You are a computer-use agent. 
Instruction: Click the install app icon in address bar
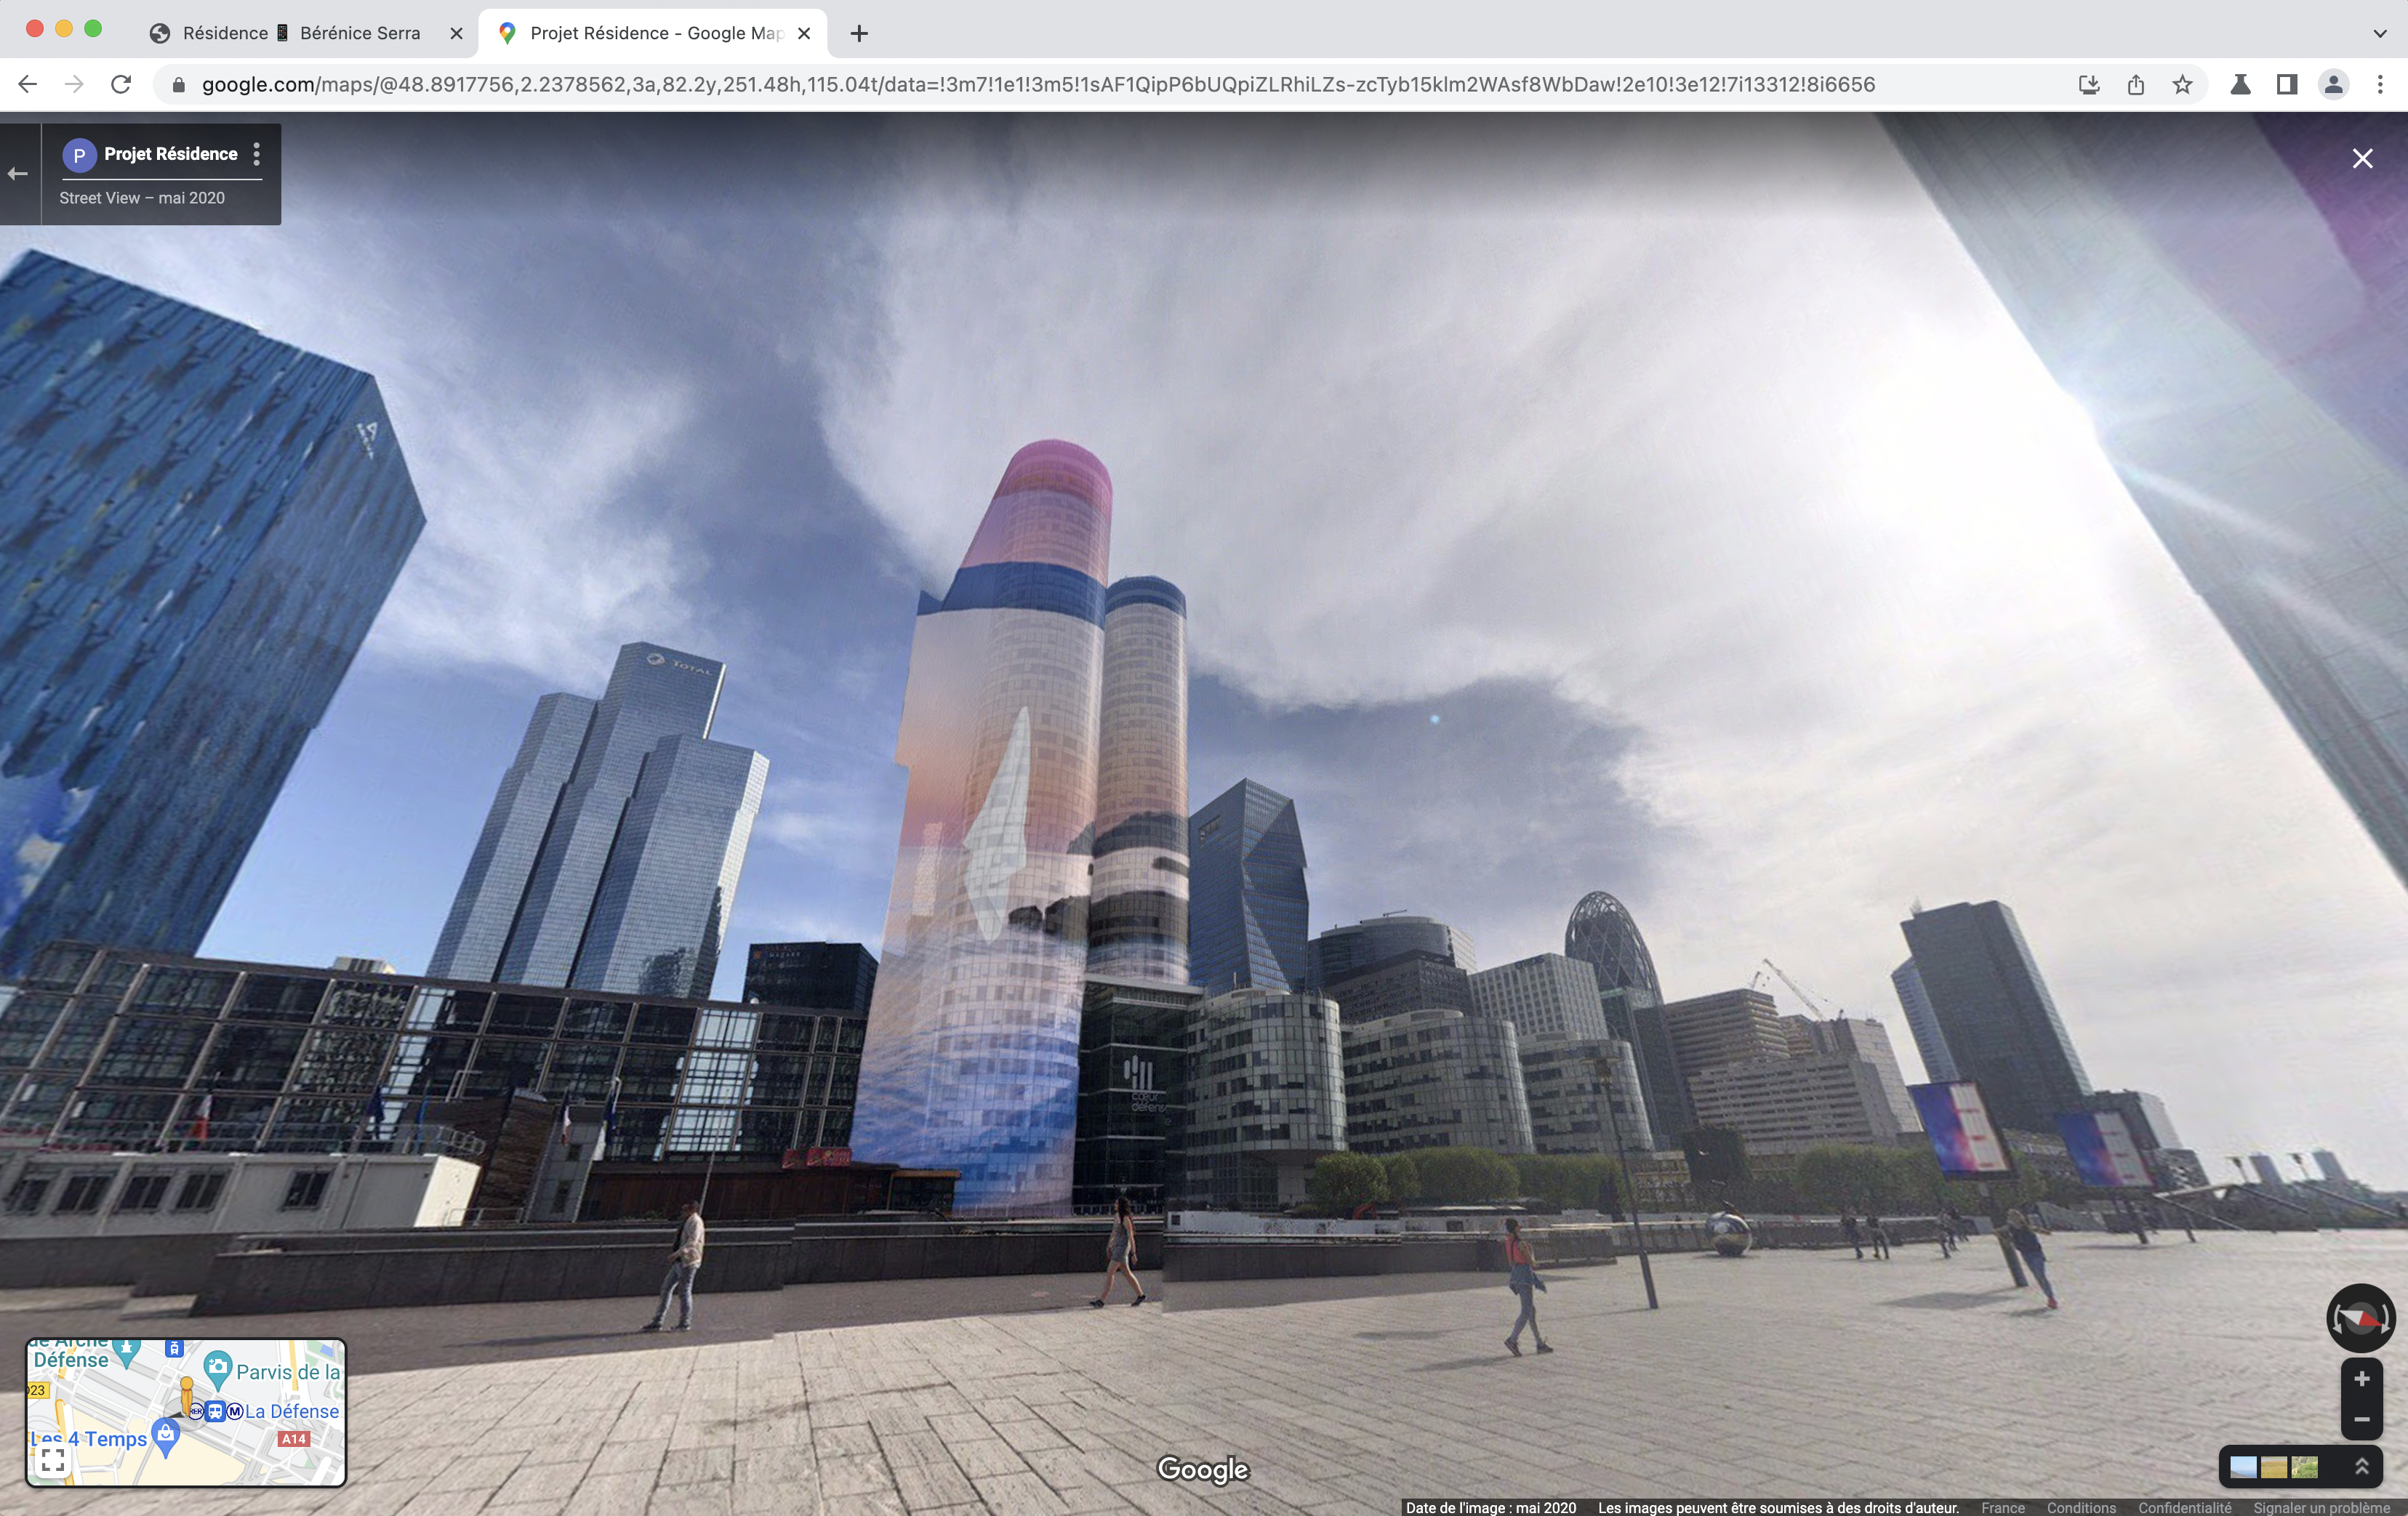pos(2089,85)
